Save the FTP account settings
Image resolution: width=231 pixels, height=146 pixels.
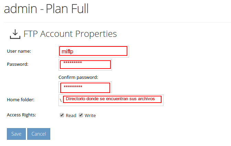[17, 134]
